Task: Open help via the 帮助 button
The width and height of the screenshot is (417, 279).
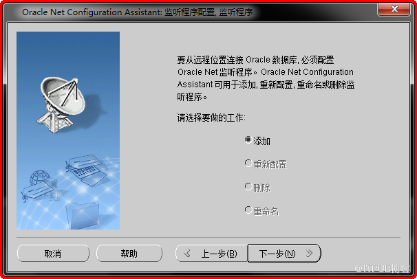Action: click(x=129, y=254)
